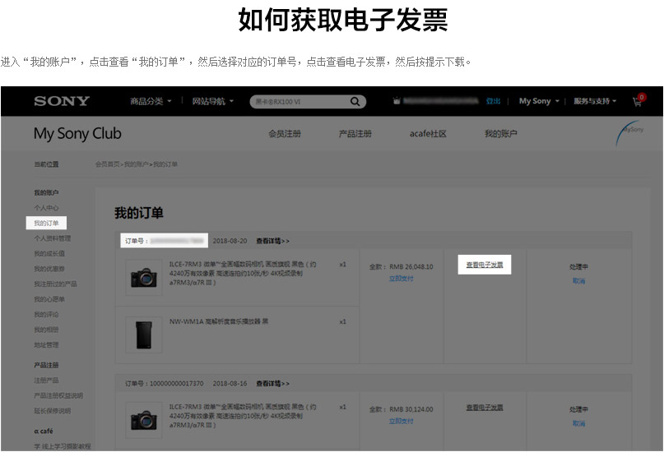Open the 会员注册 tab
This screenshot has height=452, width=664.
click(x=285, y=134)
